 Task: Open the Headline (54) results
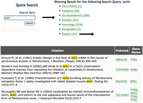pyautogui.click(x=71, y=11)
